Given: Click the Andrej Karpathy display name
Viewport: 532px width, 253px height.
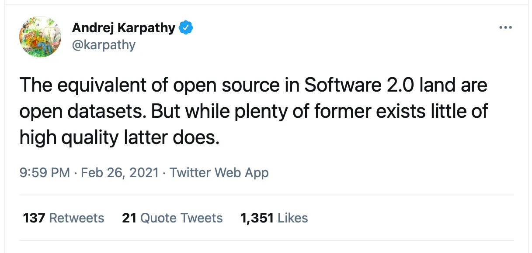Looking at the screenshot, I should [124, 27].
